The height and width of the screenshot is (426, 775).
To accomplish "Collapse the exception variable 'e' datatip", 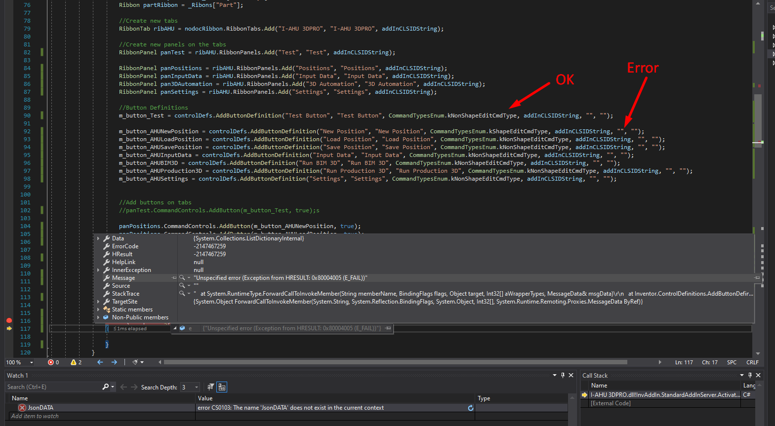I will [175, 328].
